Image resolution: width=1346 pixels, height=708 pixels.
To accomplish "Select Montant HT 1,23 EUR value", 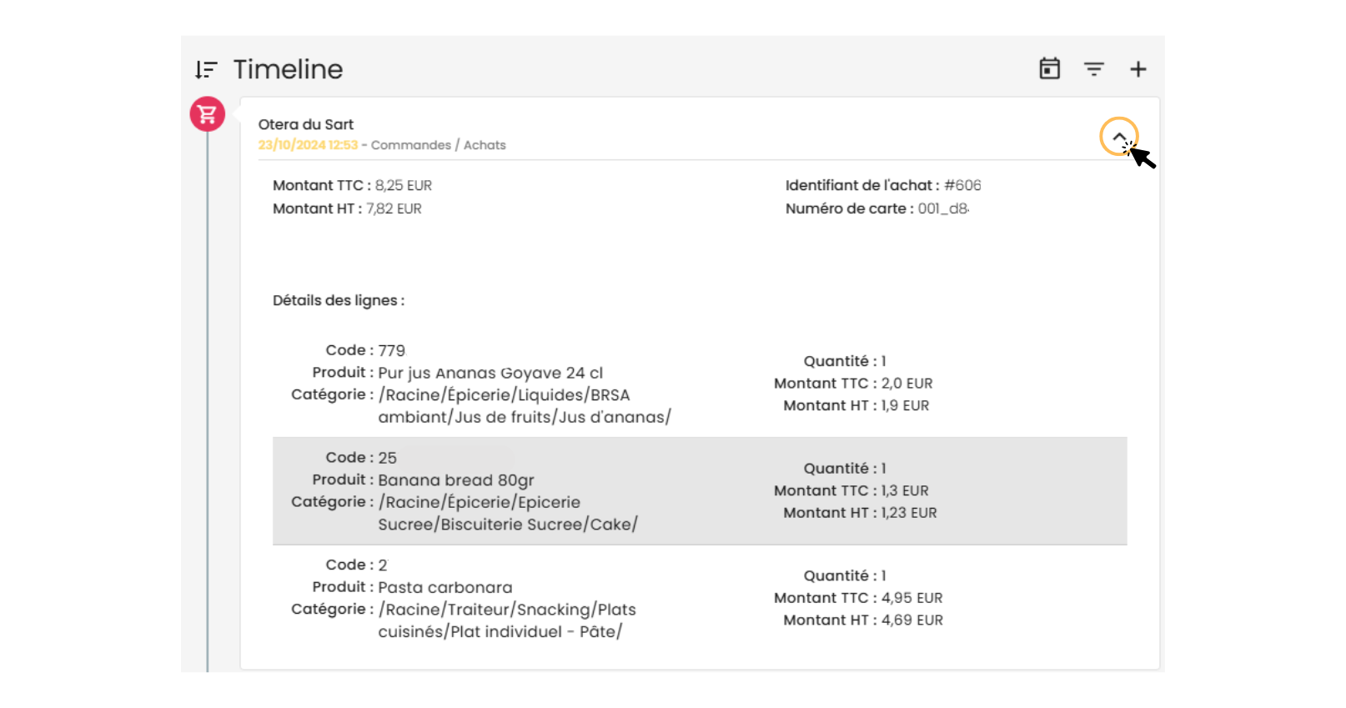I will tap(909, 513).
